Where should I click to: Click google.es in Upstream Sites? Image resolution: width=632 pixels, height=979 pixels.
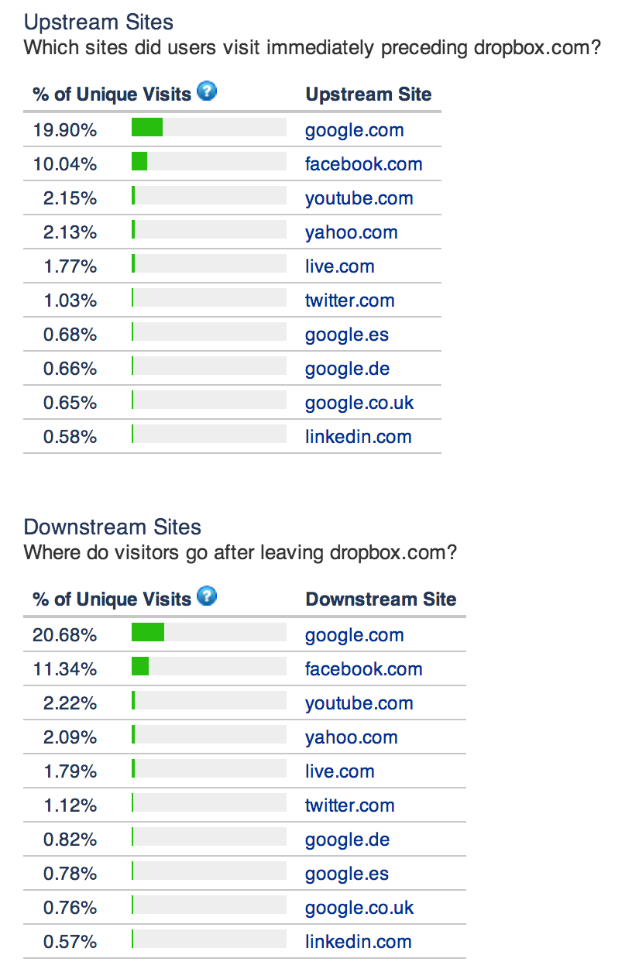(347, 335)
